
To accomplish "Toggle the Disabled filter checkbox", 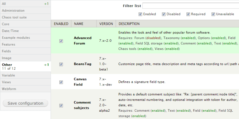I will click(163, 14).
